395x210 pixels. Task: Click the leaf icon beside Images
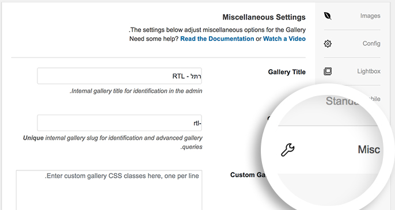pyautogui.click(x=328, y=16)
